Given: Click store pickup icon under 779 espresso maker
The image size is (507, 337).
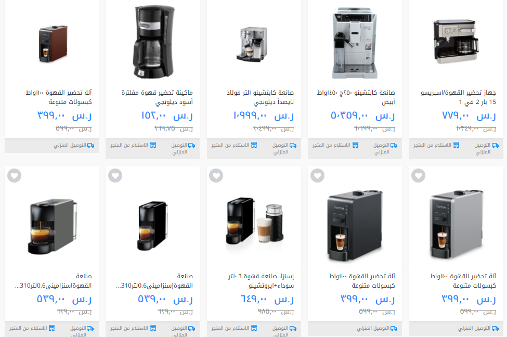Looking at the screenshot, I should (x=456, y=145).
